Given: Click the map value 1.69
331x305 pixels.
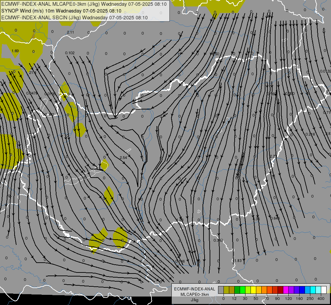Looking at the screenshot, I should (x=15, y=51).
